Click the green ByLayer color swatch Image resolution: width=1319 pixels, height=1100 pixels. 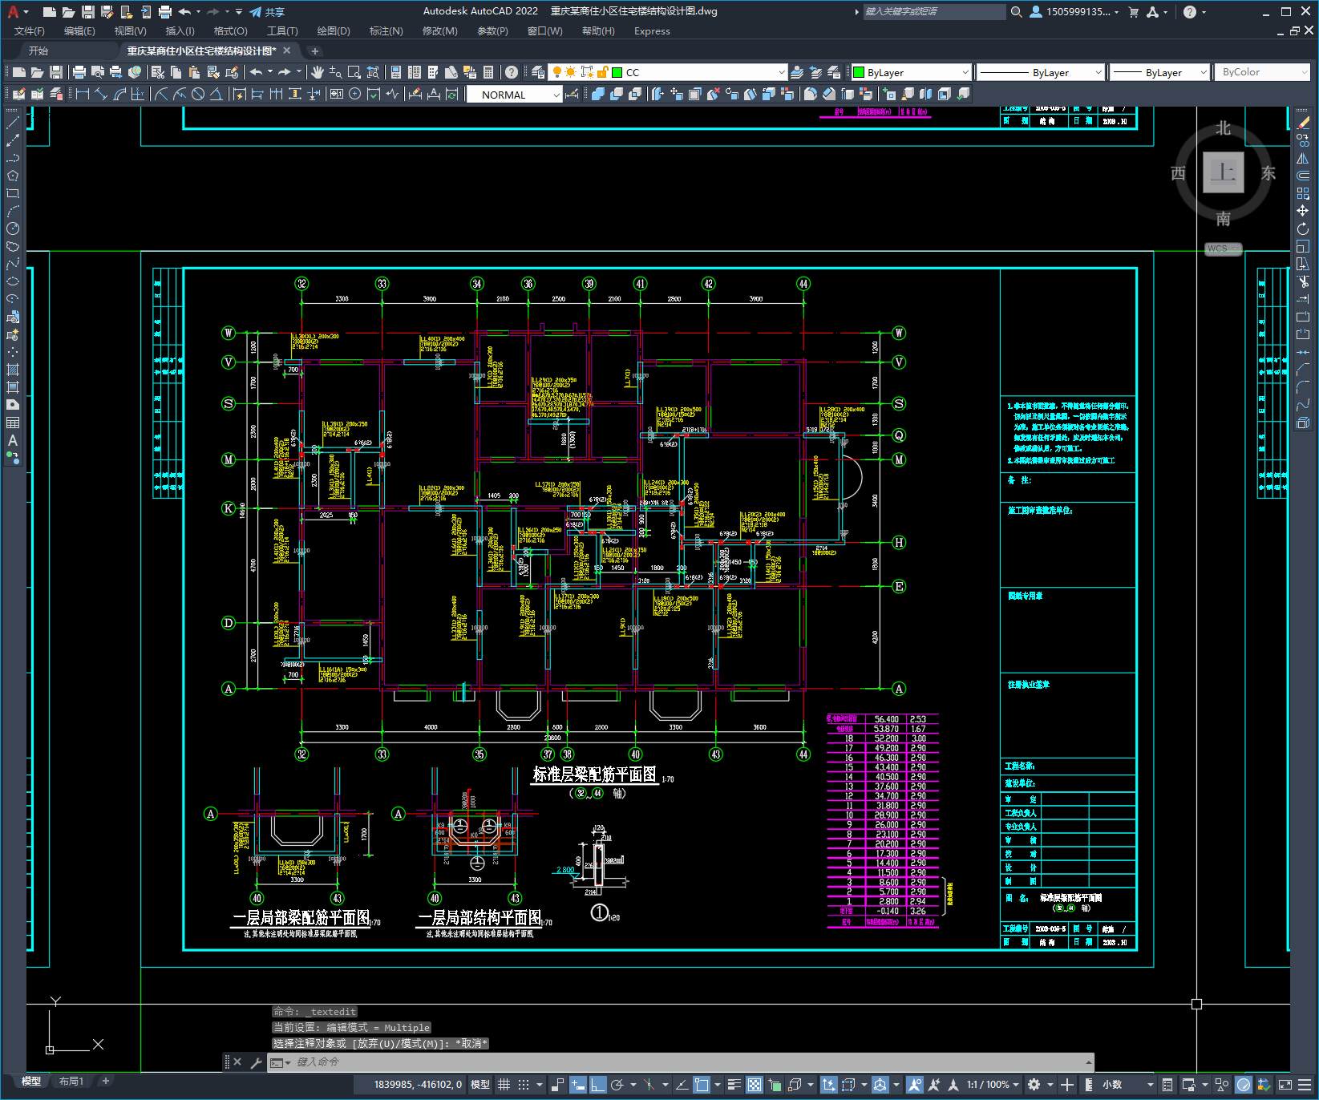pos(859,72)
